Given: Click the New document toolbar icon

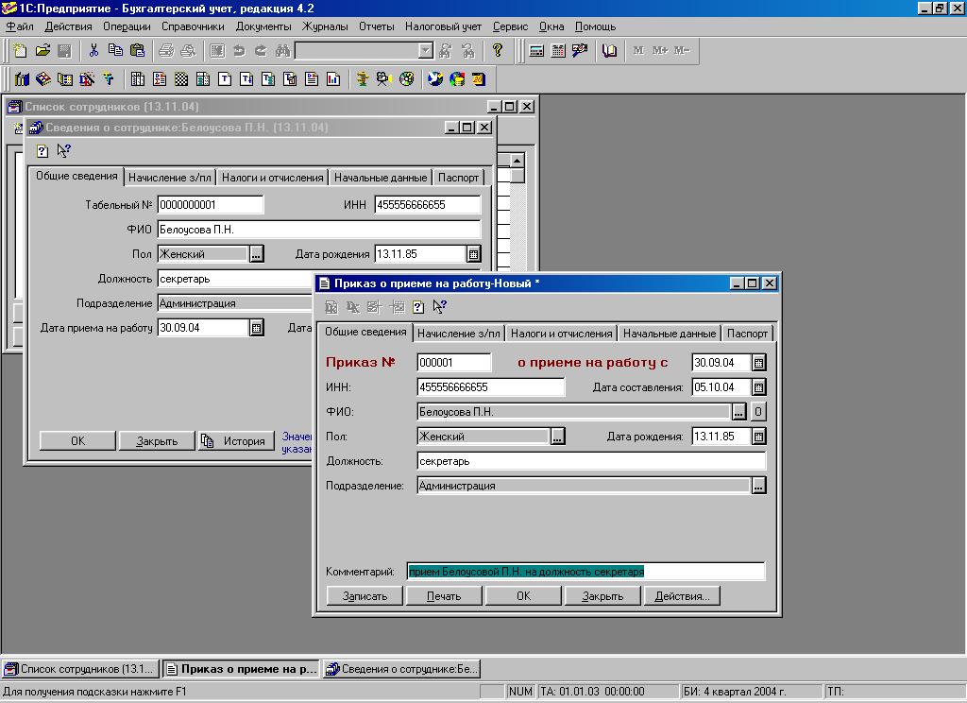Looking at the screenshot, I should (x=21, y=51).
